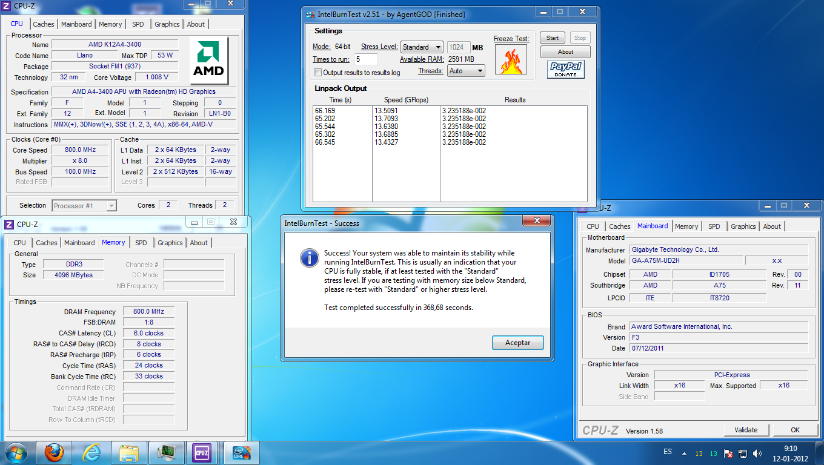Click the Memory Size 4096 MBytes value

[x=75, y=275]
